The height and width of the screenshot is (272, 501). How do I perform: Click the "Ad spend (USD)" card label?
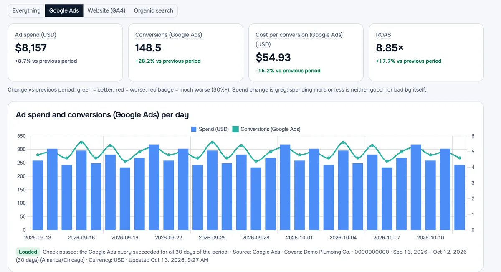[35, 35]
